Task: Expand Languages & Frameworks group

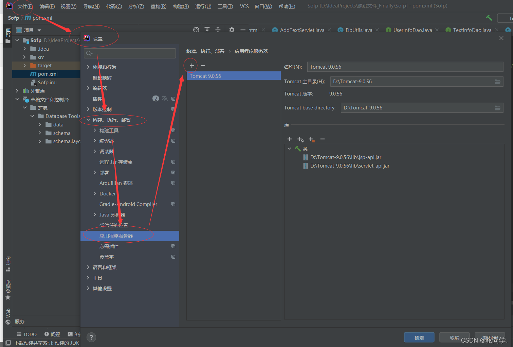Action: pos(88,267)
